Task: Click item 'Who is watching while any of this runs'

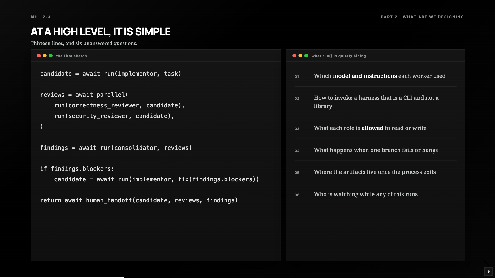Action: (366, 194)
